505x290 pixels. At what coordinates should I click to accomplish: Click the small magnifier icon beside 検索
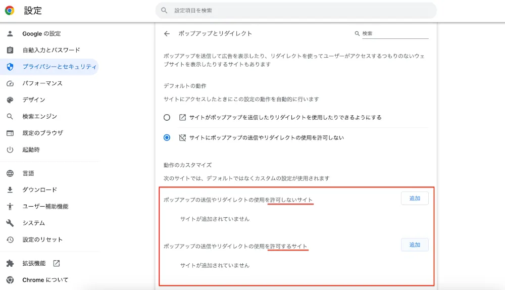coord(357,33)
